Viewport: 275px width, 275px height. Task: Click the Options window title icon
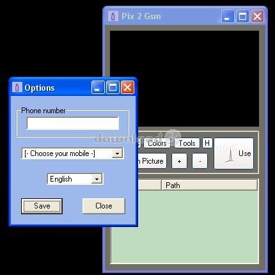coord(17,88)
